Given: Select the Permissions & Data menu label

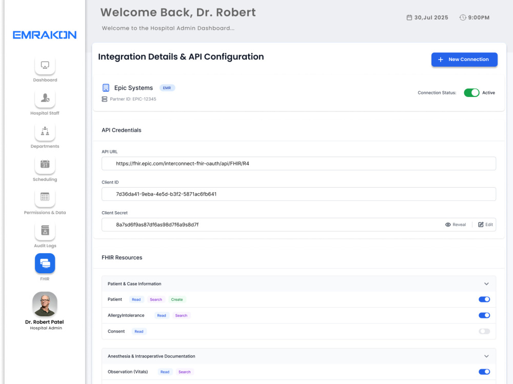Looking at the screenshot, I should click(45, 213).
